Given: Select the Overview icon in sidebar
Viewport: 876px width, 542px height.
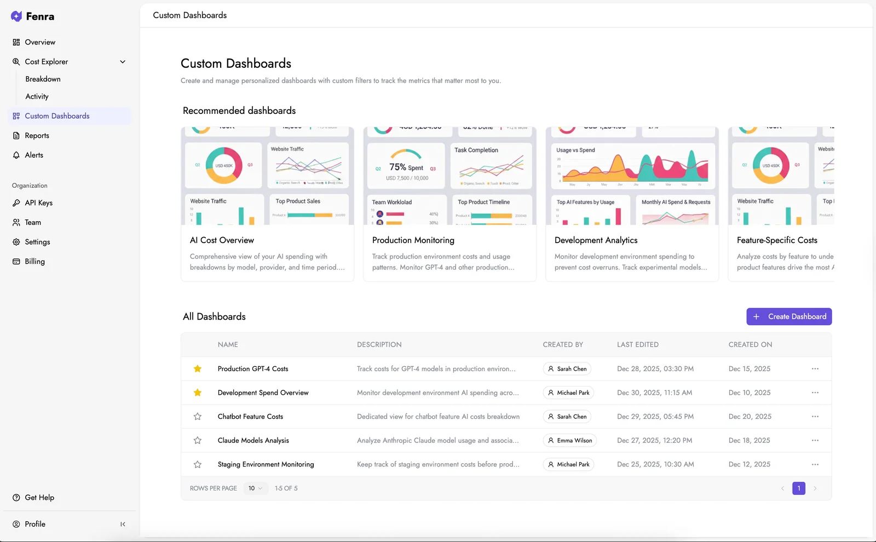Looking at the screenshot, I should [x=16, y=42].
